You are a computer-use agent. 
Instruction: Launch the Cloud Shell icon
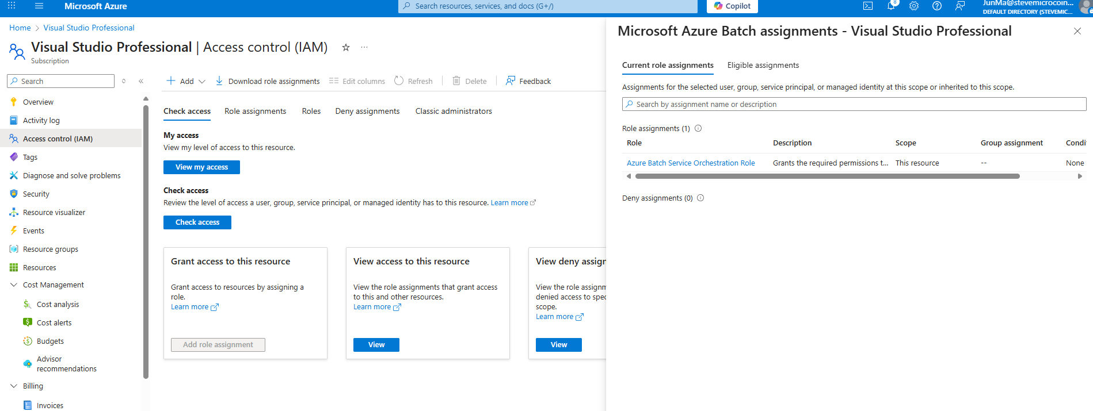pos(868,6)
